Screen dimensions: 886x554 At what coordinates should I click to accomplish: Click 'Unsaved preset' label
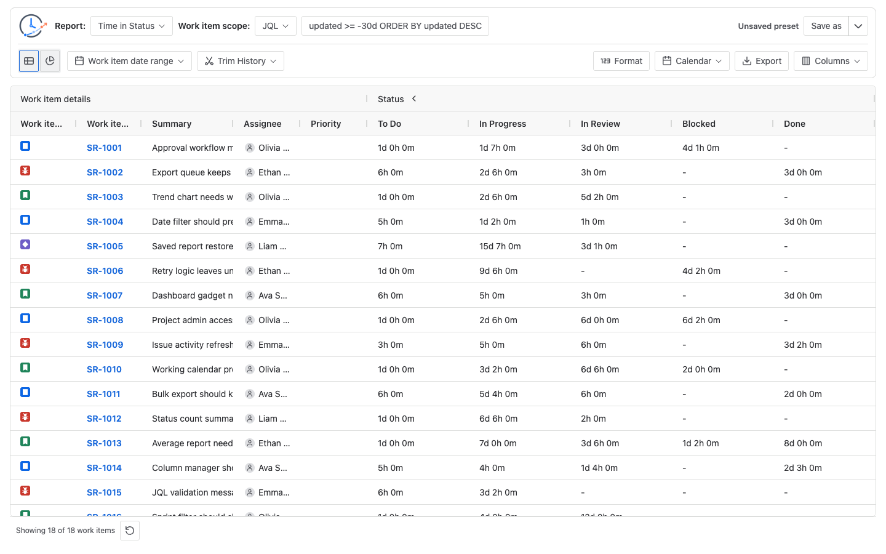pyautogui.click(x=768, y=26)
